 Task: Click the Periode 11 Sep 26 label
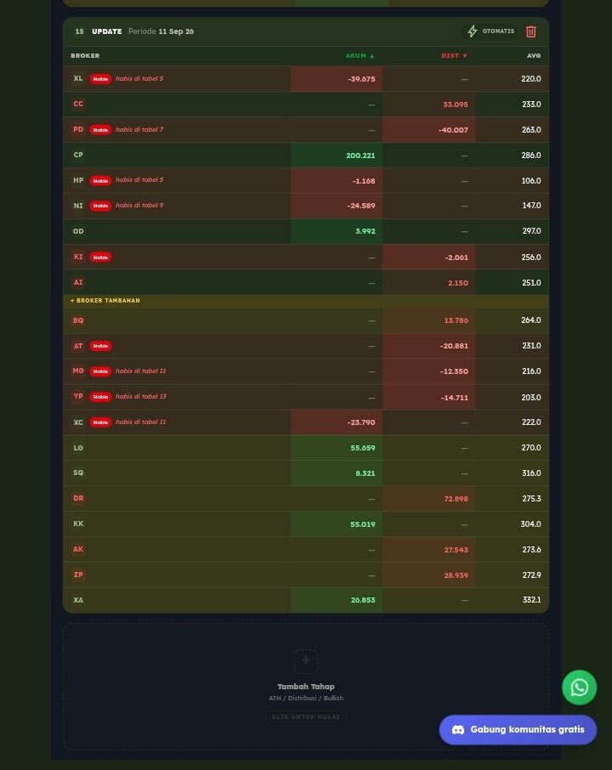tap(161, 31)
